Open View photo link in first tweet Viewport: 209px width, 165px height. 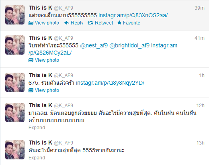(x=47, y=23)
